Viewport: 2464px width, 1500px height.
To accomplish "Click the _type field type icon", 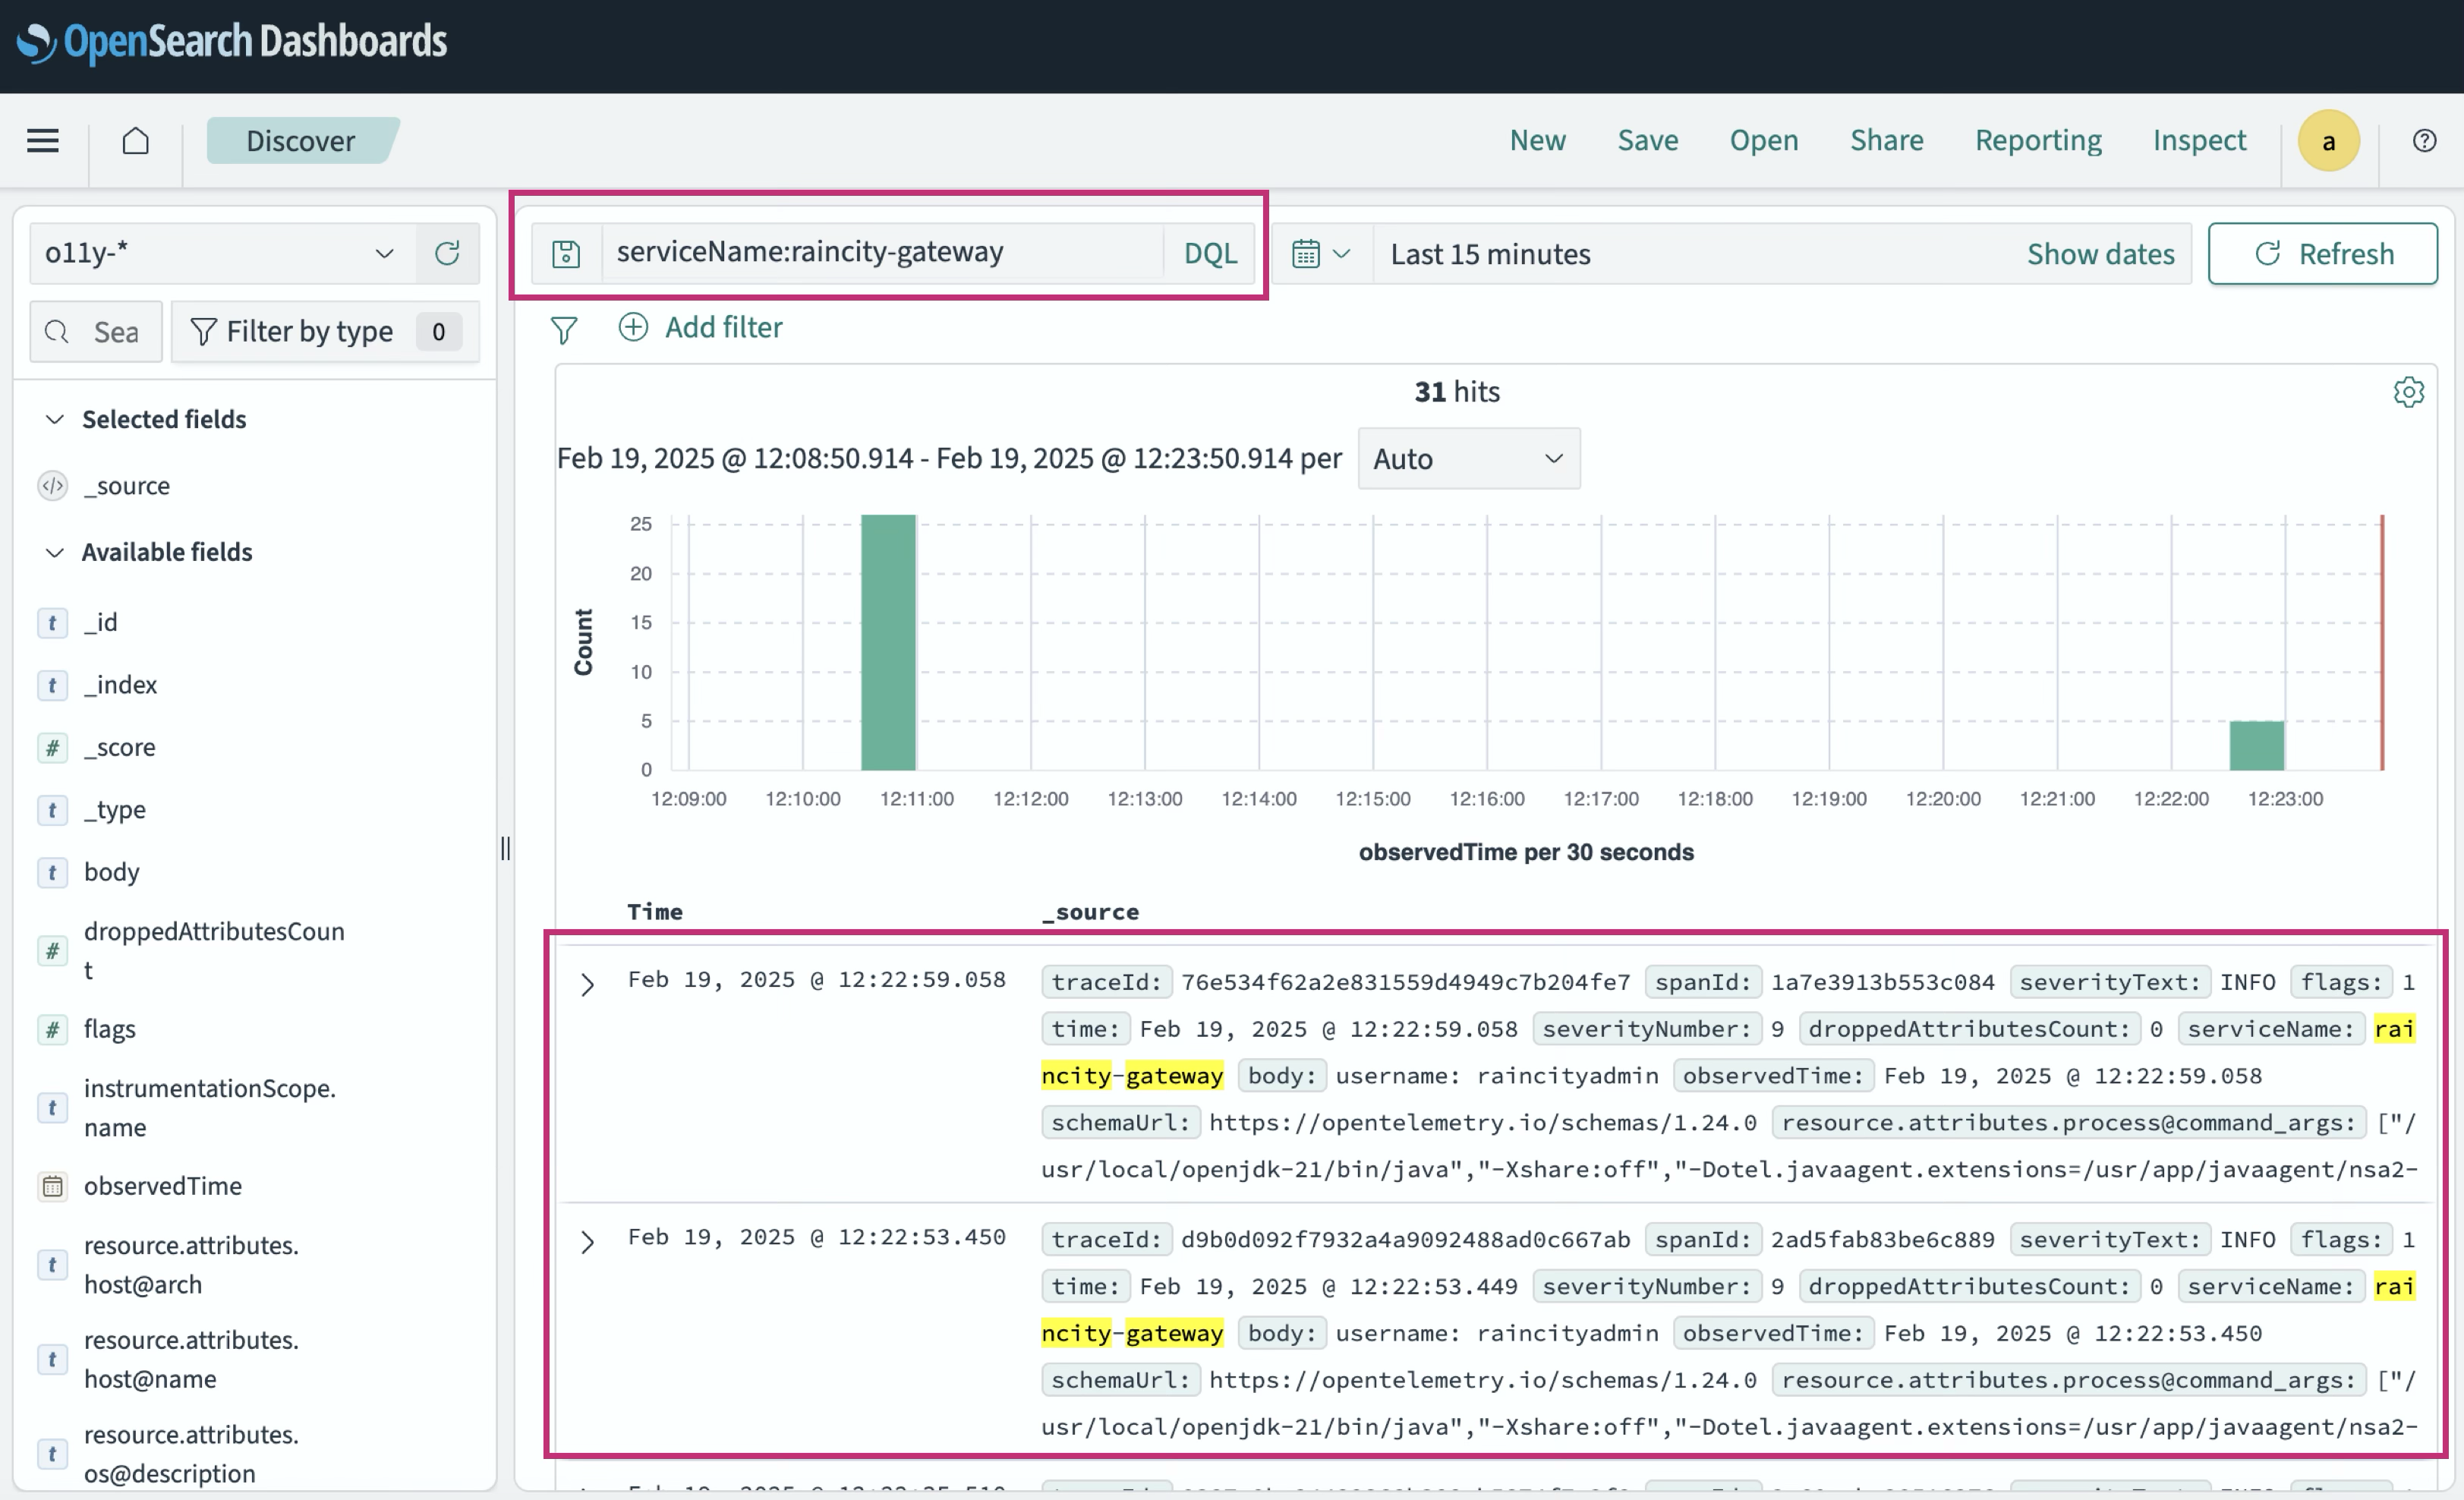I will pos(52,810).
